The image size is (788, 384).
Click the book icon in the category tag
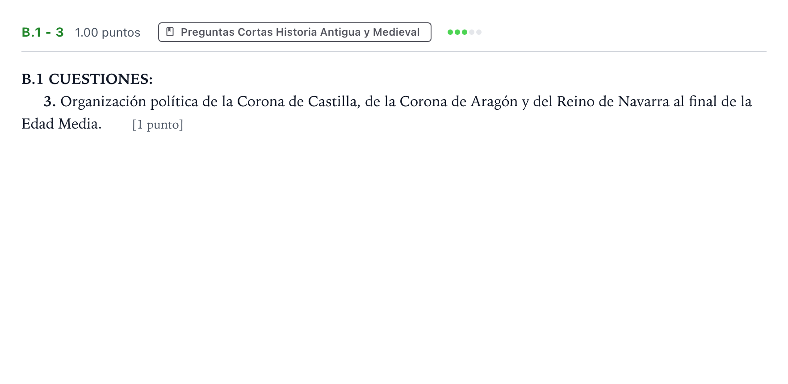[170, 32]
